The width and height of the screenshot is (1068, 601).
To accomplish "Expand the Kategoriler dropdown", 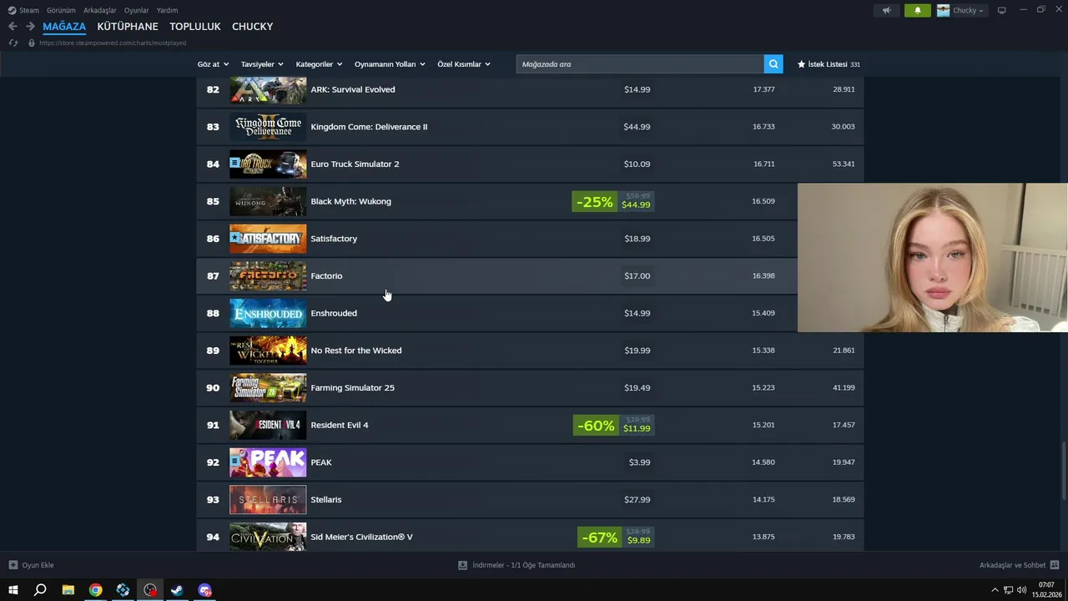I will point(319,64).
